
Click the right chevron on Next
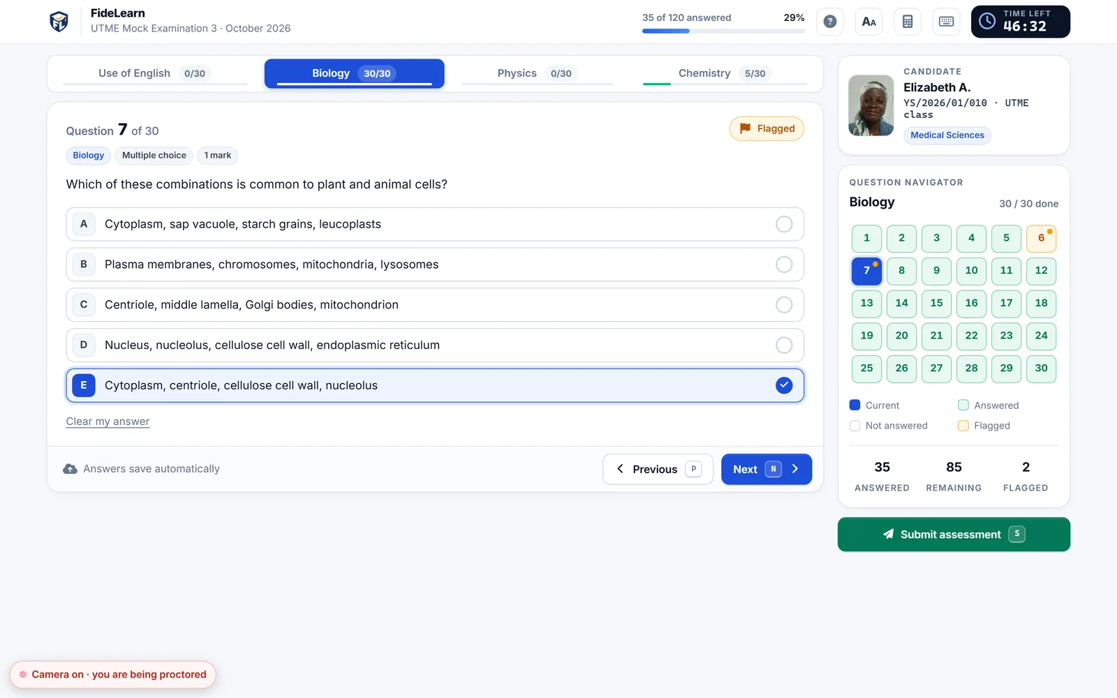(795, 469)
